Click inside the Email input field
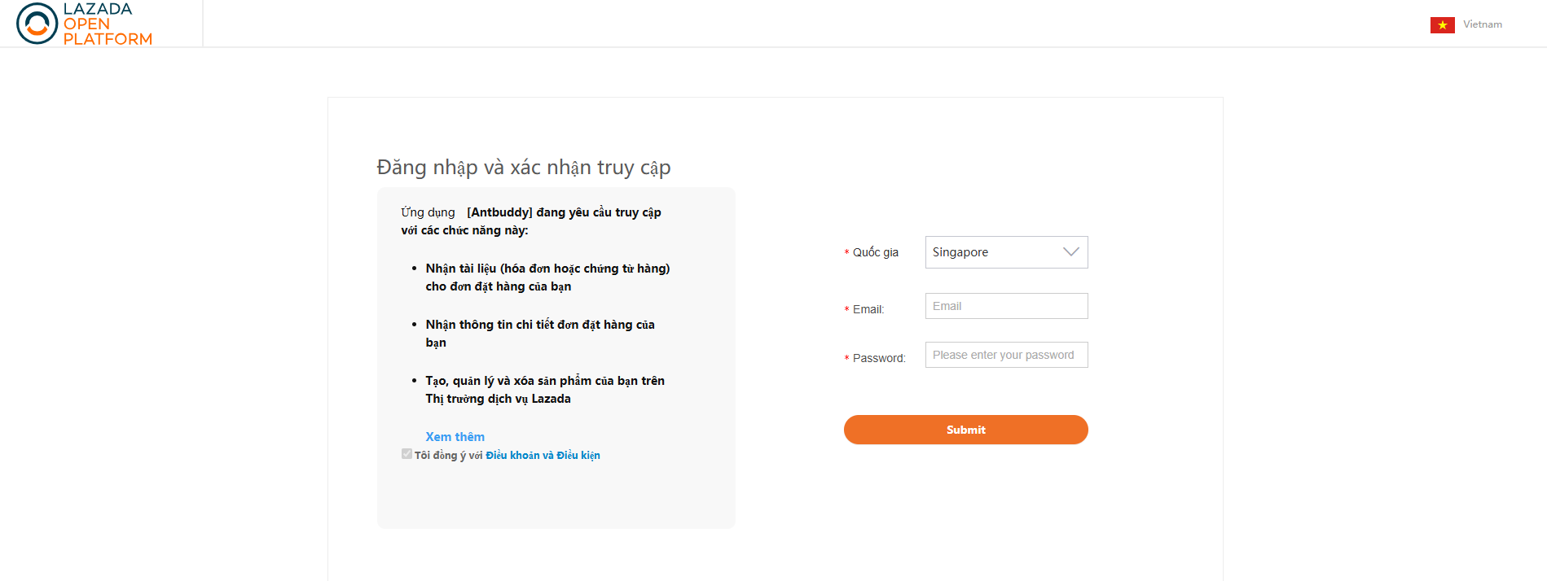The image size is (1547, 581). pos(1006,306)
